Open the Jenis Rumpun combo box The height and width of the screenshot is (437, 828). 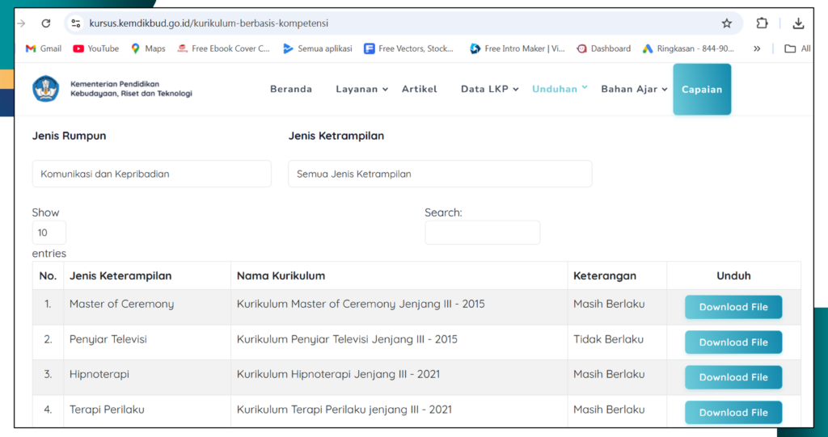pos(151,174)
